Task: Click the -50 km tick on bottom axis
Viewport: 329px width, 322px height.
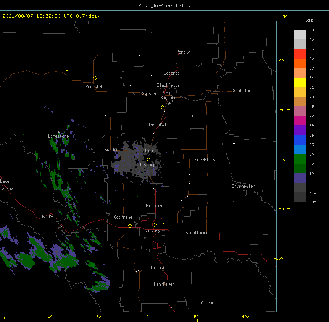Action: tap(97, 317)
